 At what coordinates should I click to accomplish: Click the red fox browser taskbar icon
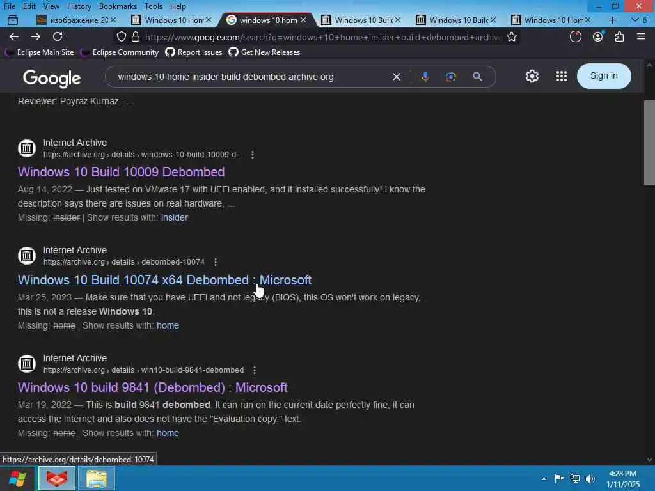coord(57,478)
